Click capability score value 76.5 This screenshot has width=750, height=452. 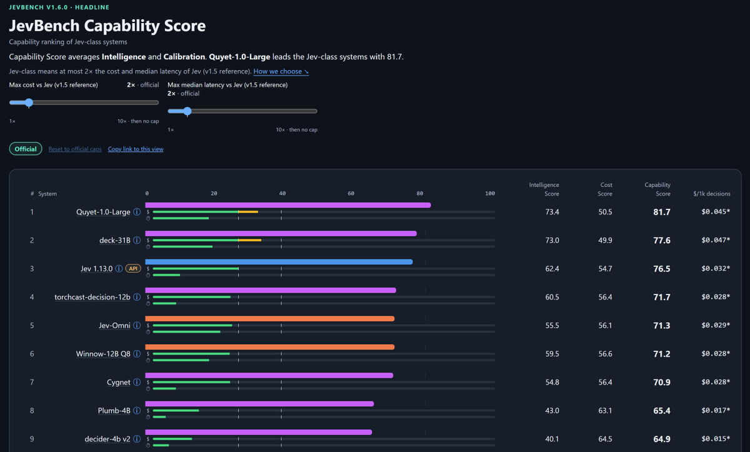(x=662, y=269)
